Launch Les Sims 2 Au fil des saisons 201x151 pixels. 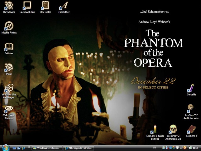(191, 112)
